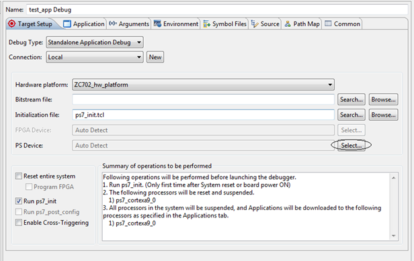Switch to the Symbol Files tab
This screenshot has width=414, height=261.
[x=225, y=23]
